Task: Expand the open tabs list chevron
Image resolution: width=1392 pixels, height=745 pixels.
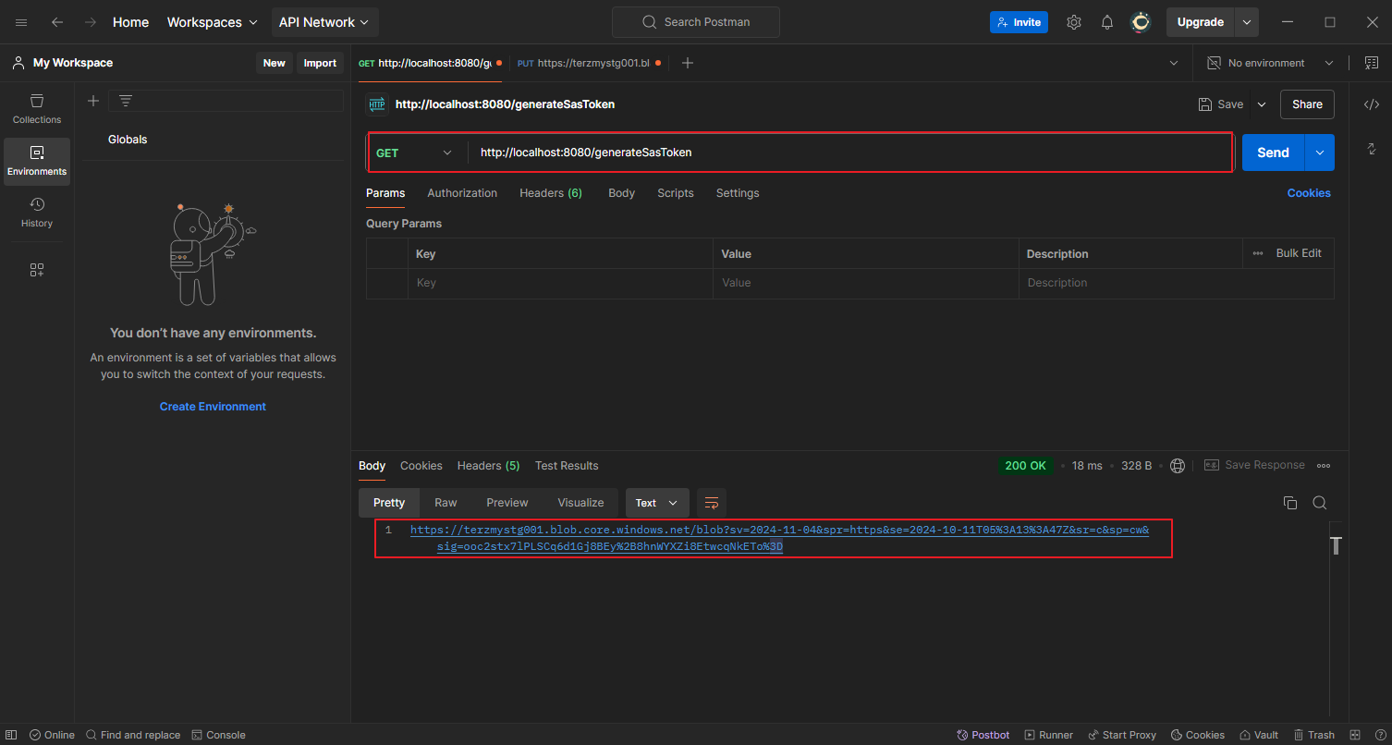Action: click(1174, 63)
